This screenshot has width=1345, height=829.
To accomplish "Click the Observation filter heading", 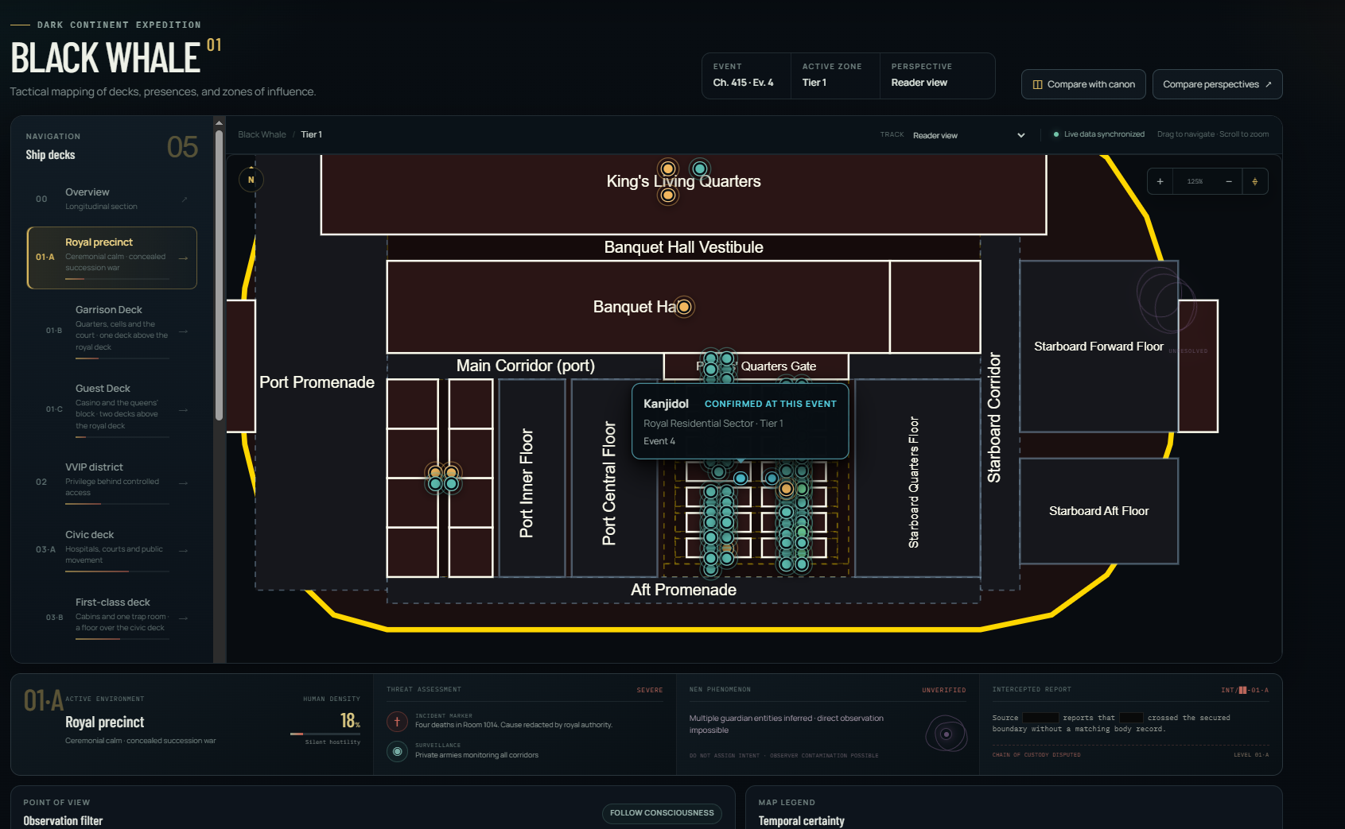I will coord(63,821).
